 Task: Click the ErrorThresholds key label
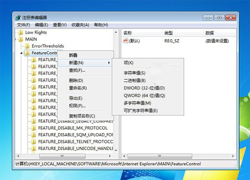click(x=48, y=46)
